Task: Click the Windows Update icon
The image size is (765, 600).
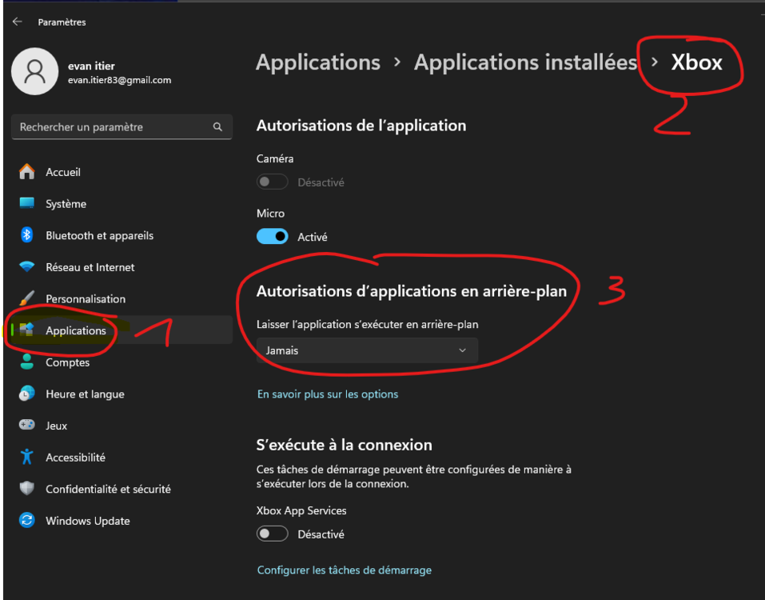Action: (27, 521)
